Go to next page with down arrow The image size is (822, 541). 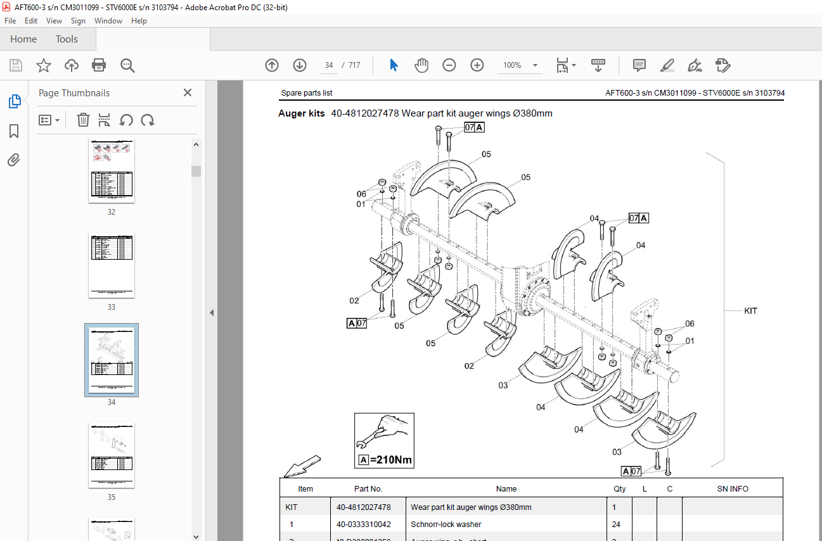click(300, 65)
